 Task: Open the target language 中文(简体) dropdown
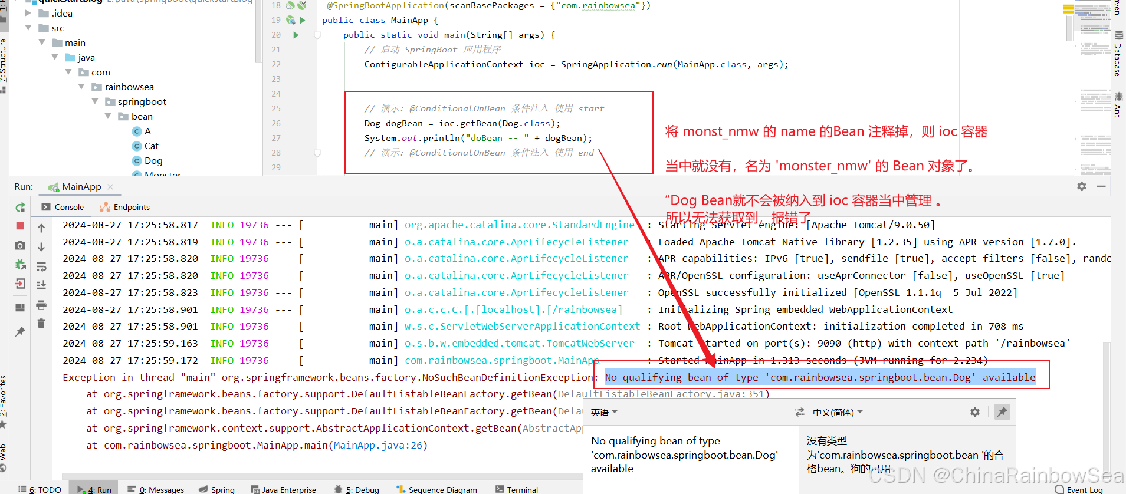click(x=838, y=412)
